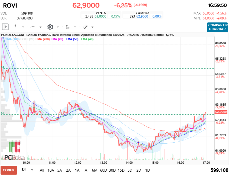Viewport: 232px width, 176px height.
Task: Open the side panel toggle icon
Action: coord(5,27)
